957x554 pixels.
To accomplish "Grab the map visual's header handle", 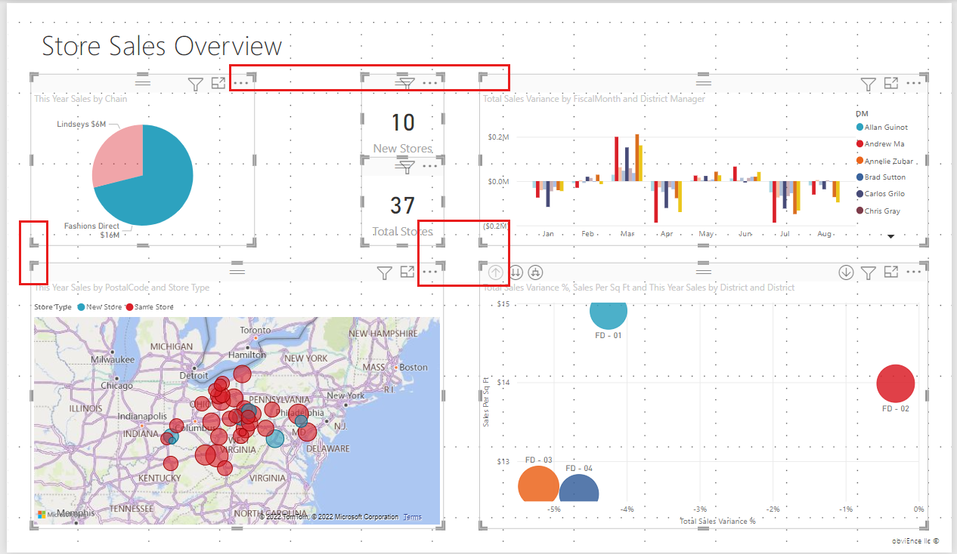I will 237,271.
